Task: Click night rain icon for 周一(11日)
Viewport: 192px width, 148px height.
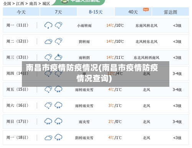Action: point(58,25)
